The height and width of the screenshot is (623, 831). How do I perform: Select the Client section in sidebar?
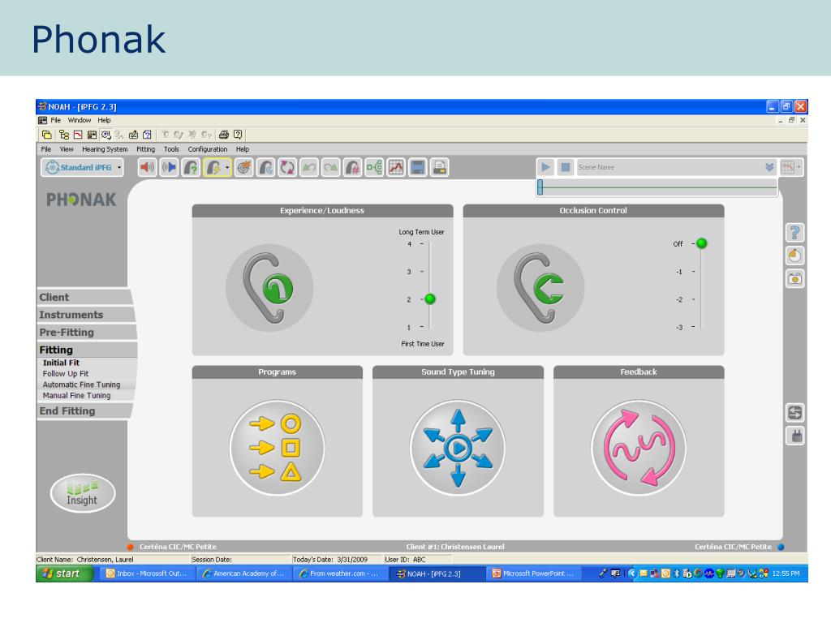(84, 297)
